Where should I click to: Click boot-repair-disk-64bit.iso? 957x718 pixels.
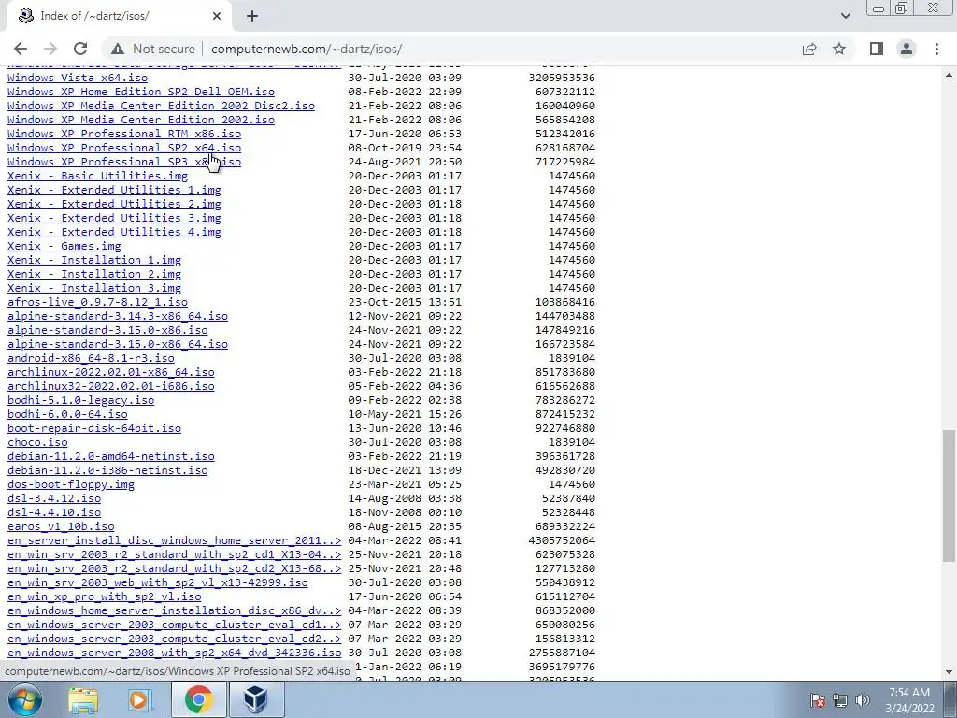click(x=94, y=428)
